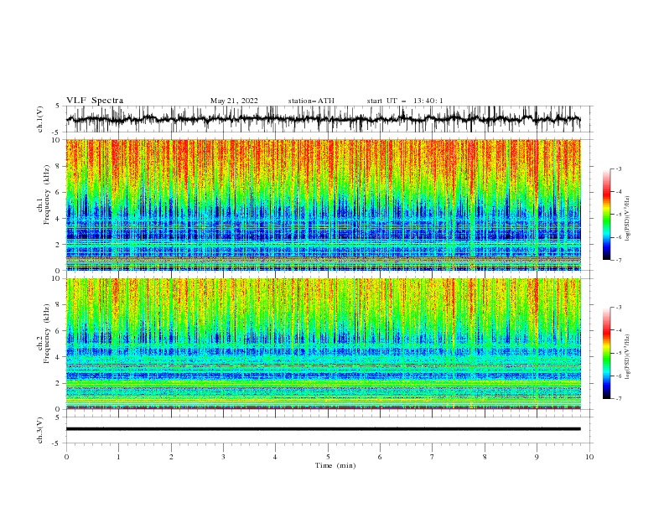The image size is (664, 513).
Task: Click the ch.2 spectrogram panel
Action: click(323, 344)
